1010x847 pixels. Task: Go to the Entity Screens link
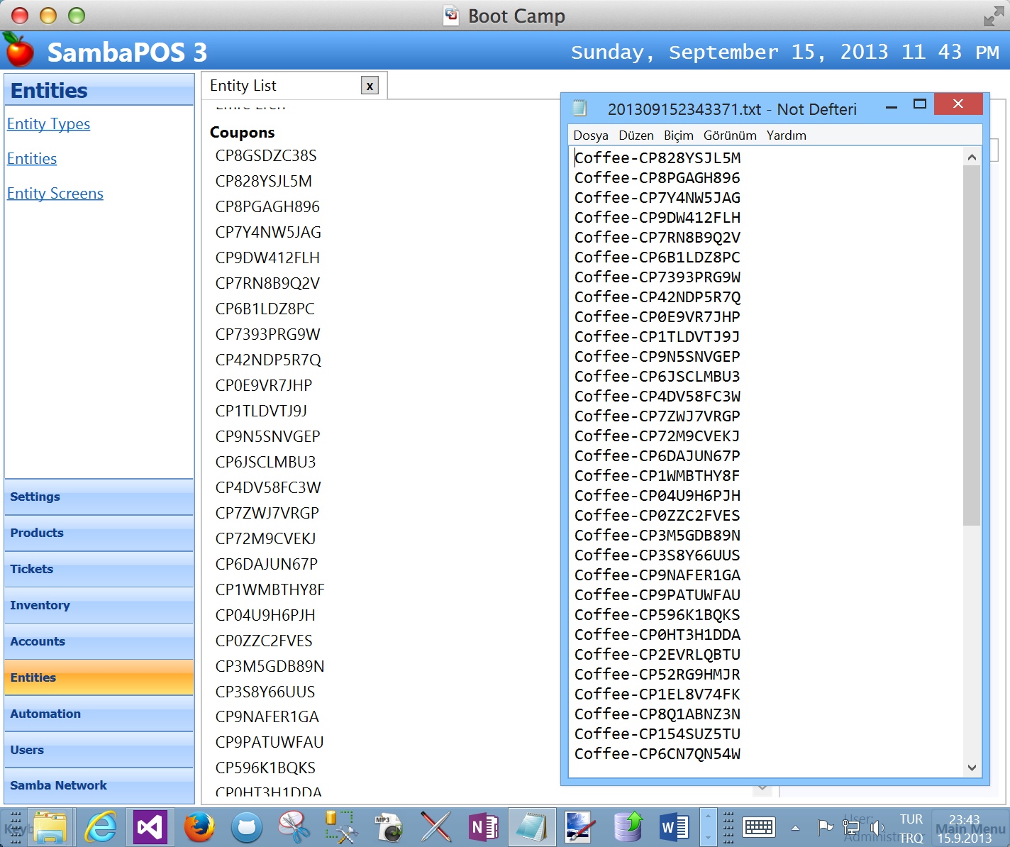(x=55, y=194)
